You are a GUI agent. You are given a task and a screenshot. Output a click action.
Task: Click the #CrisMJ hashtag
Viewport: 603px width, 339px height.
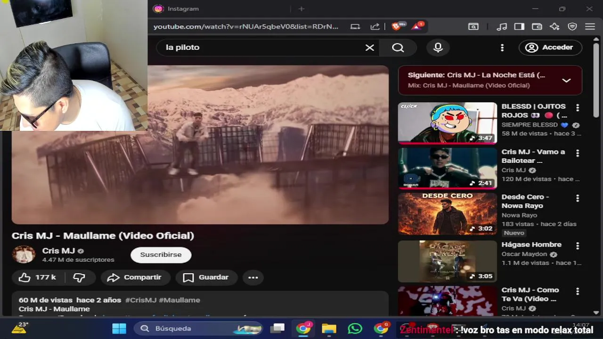click(x=141, y=300)
